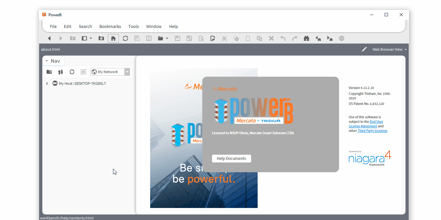Expand the Open folder dropdown arrow
The image size is (441, 220).
167,38
